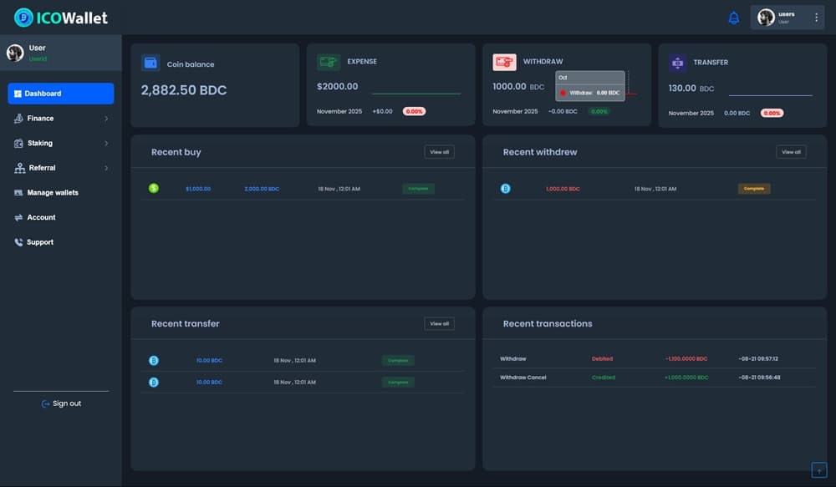
Task: Sign out of the wallet
Action: 61,403
